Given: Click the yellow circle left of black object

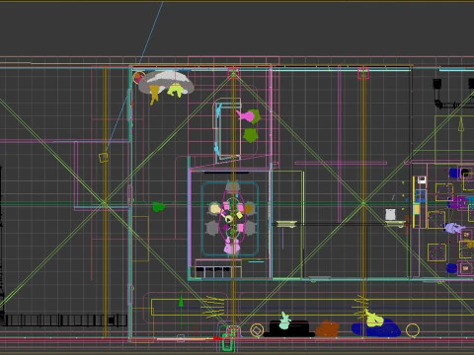Looking at the screenshot, I should (x=257, y=330).
